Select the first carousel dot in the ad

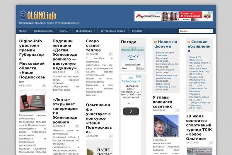click(129, 103)
